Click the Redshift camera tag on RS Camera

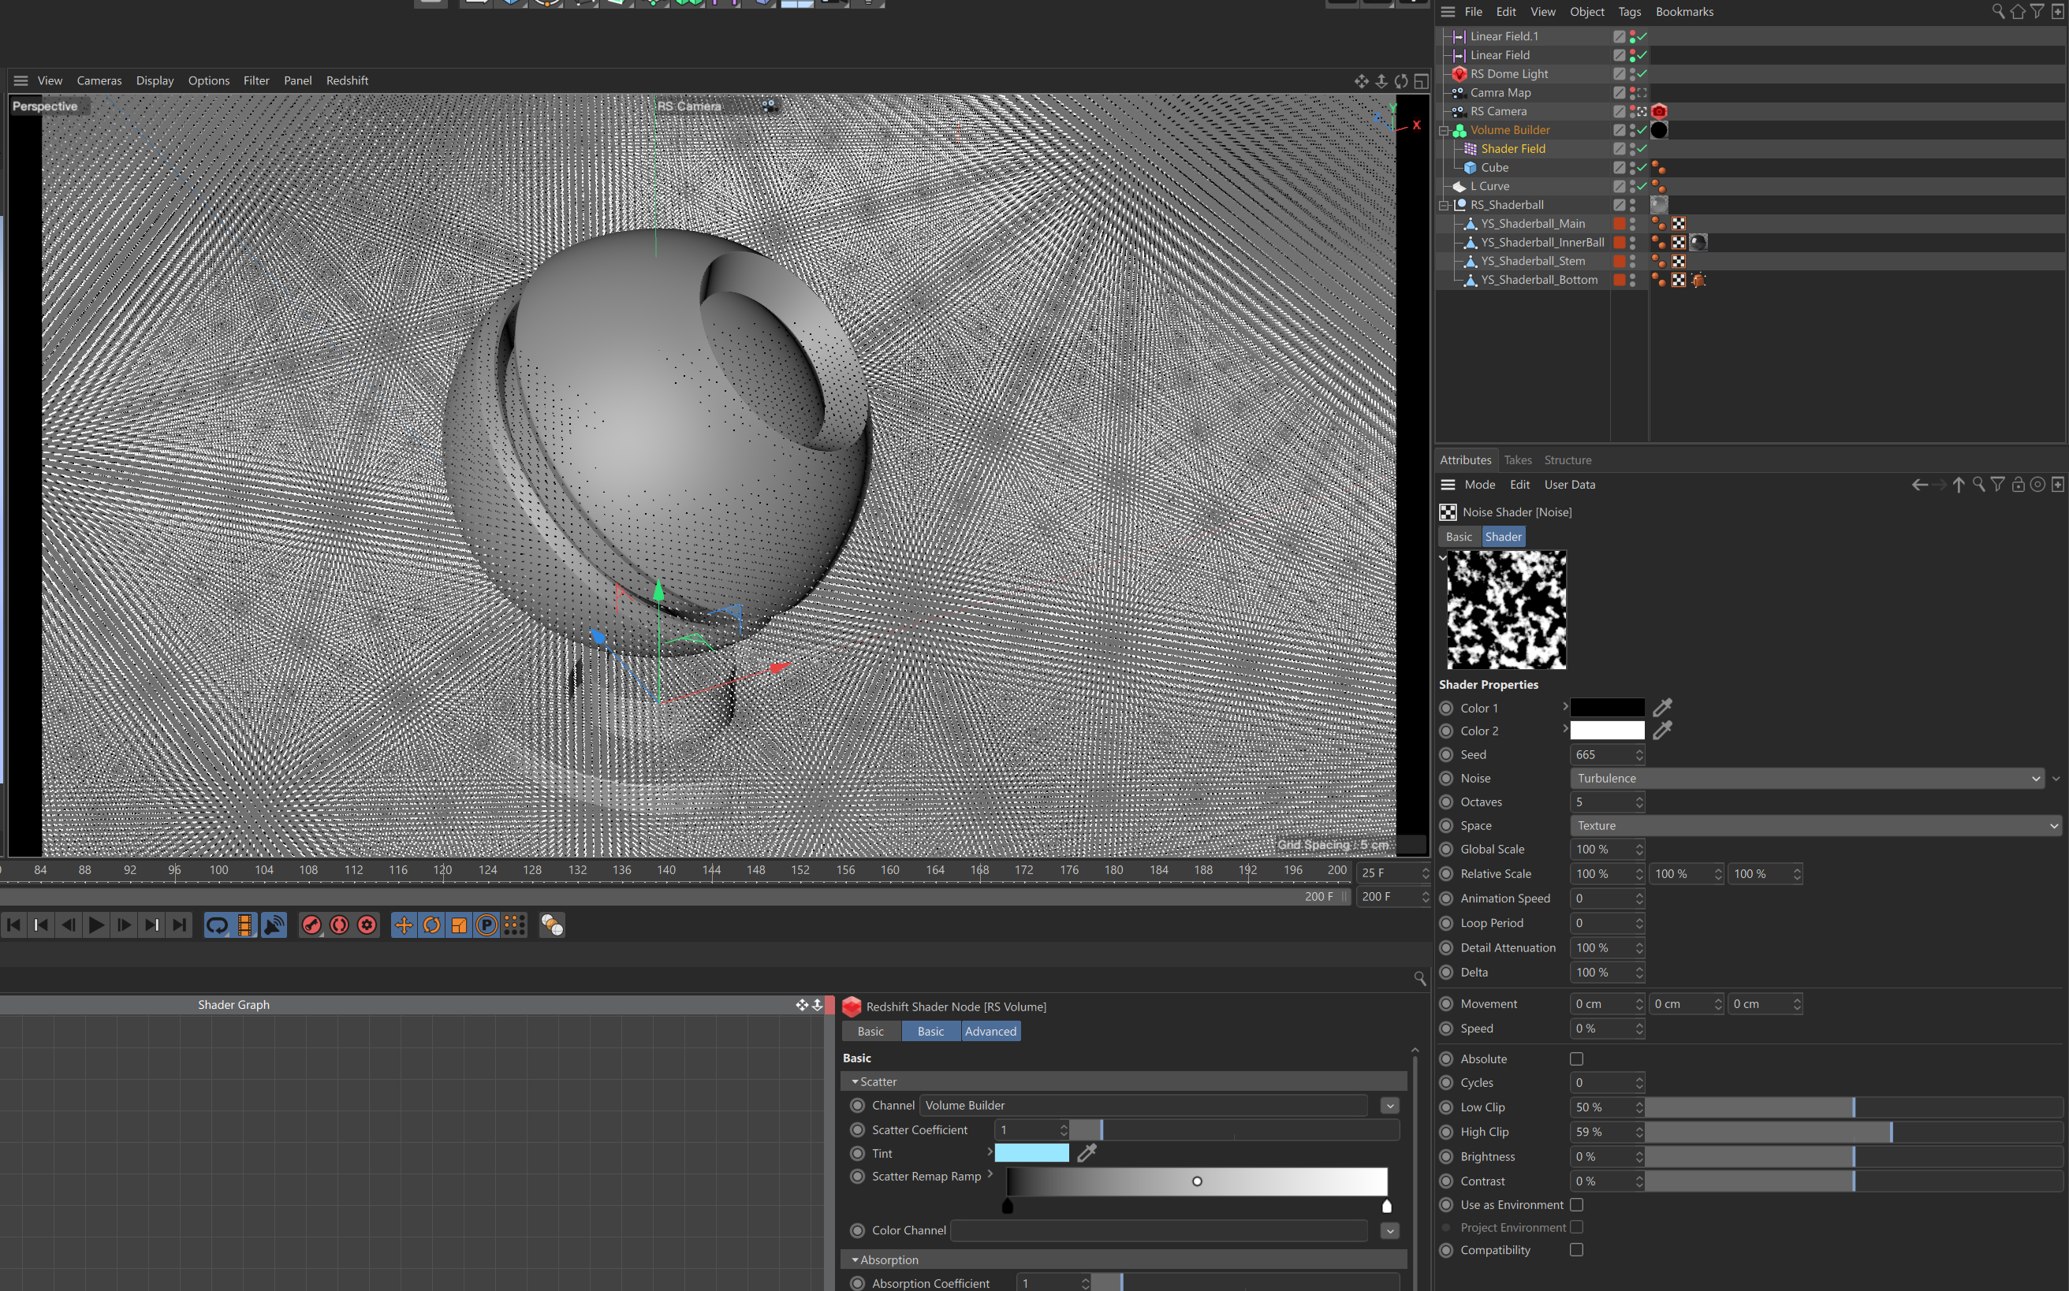(x=1659, y=111)
